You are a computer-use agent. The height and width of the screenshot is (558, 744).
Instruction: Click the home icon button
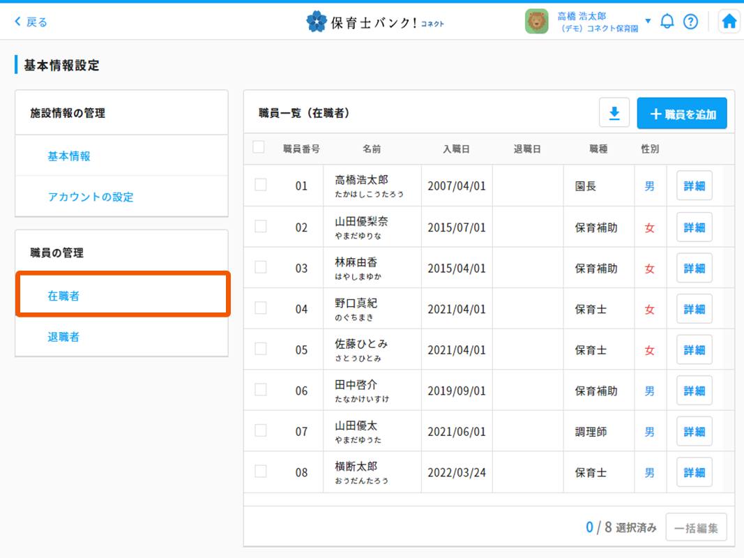point(729,22)
